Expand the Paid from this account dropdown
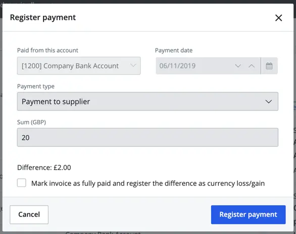296x234 pixels. [x=79, y=66]
